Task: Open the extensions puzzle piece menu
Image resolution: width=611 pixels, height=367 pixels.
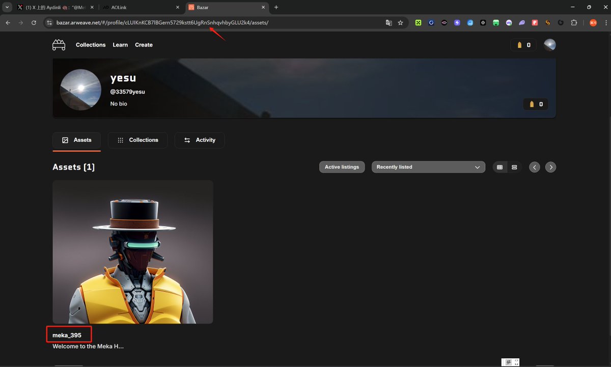Action: coord(574,23)
